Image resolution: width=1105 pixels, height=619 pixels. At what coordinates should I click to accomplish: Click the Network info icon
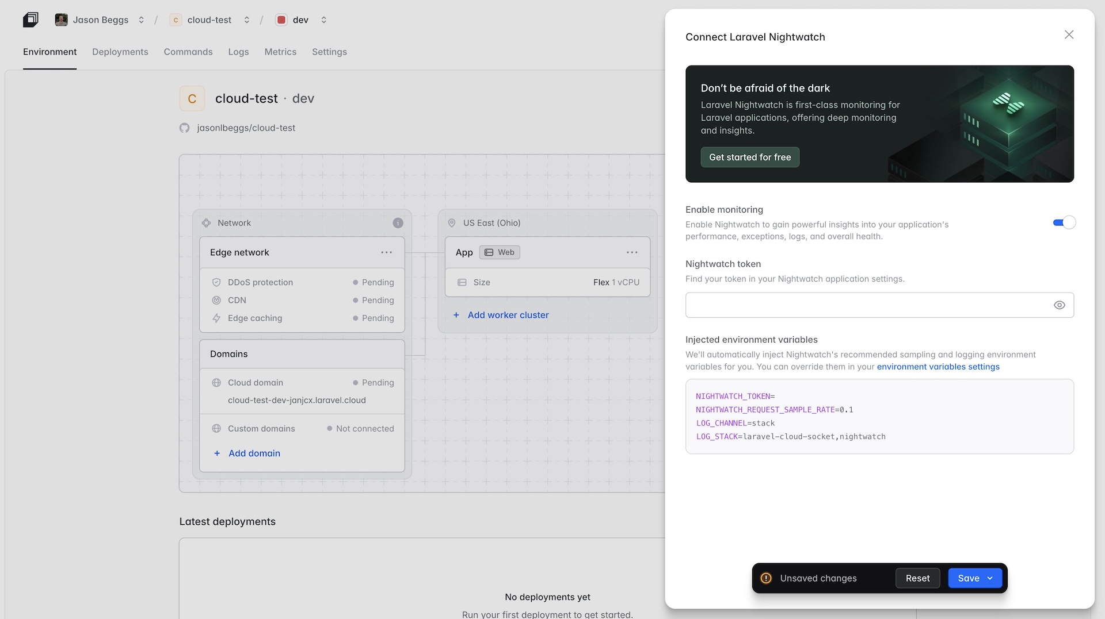click(x=398, y=223)
